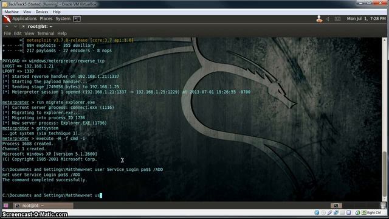This screenshot has height=219, width=389.
Task: Open the terminal Help menu
Action: (x=62, y=33)
